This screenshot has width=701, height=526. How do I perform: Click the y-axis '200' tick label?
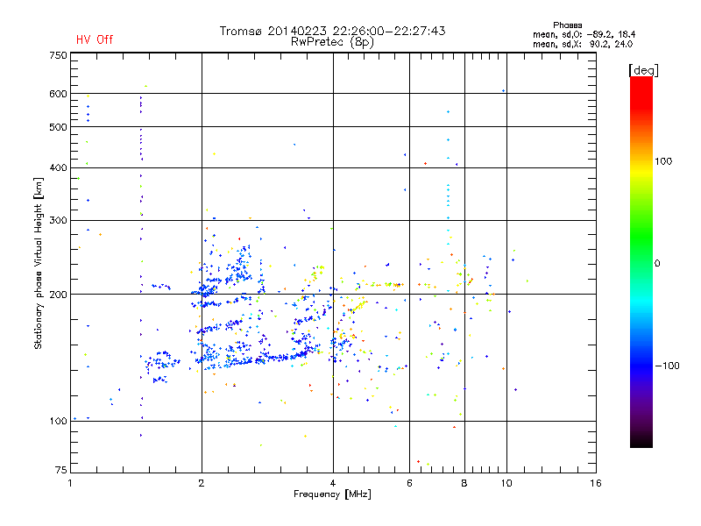[x=58, y=295]
